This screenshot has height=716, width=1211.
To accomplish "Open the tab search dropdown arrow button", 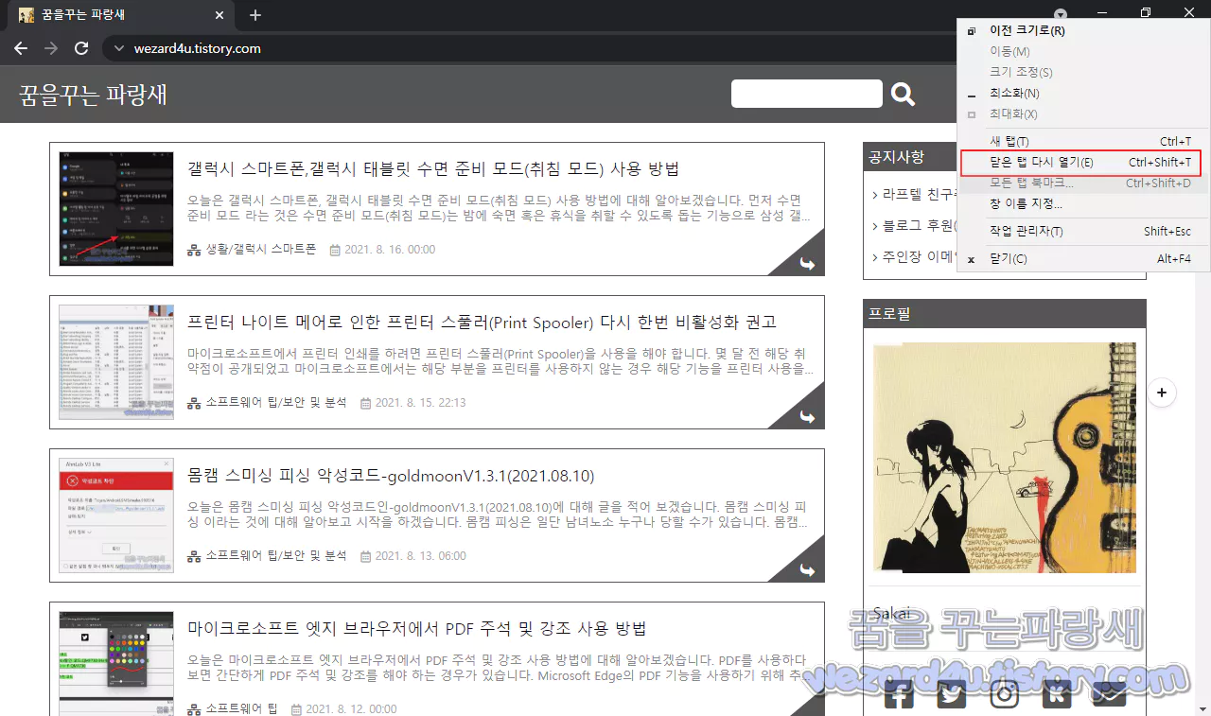I will tap(1061, 14).
